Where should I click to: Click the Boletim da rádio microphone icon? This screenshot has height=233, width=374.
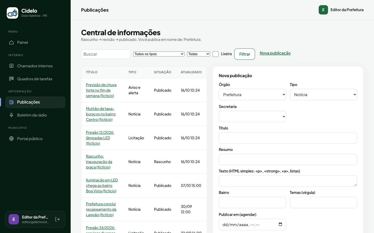coord(11,115)
